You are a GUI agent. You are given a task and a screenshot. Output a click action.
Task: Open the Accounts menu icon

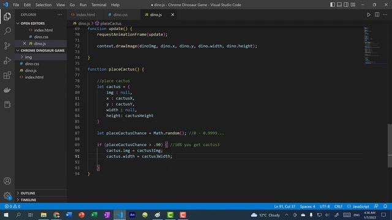(7, 181)
